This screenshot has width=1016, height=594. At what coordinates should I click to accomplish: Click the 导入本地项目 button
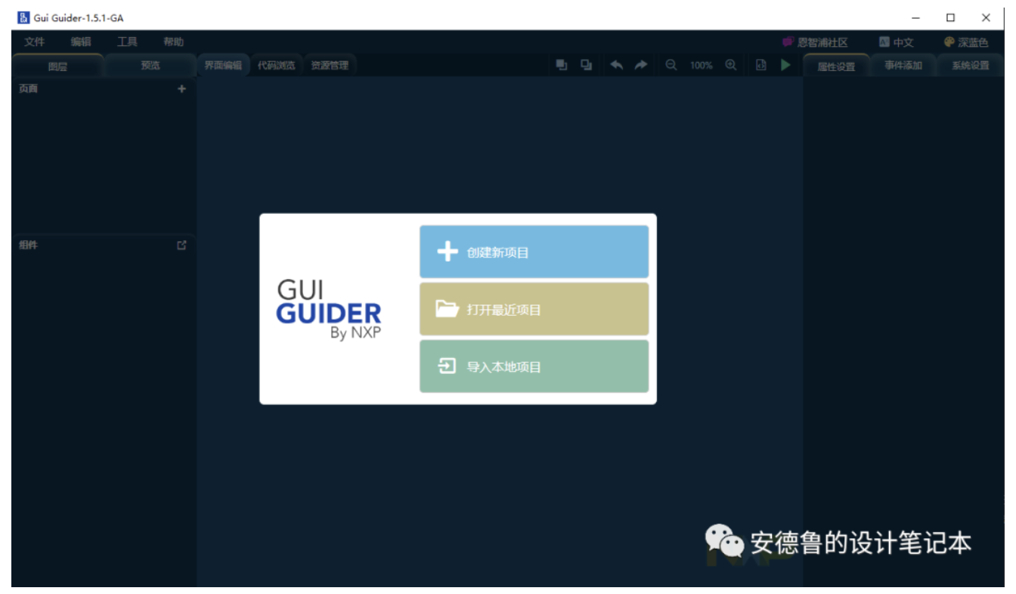click(x=534, y=367)
